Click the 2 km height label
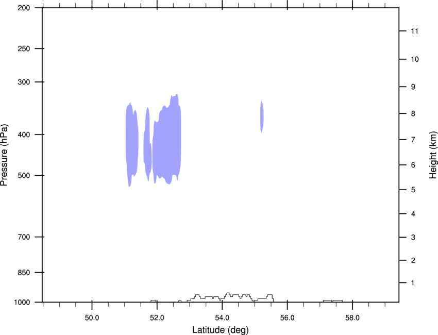Image resolution: width=438 pixels, height=335 pixels. tap(413, 260)
